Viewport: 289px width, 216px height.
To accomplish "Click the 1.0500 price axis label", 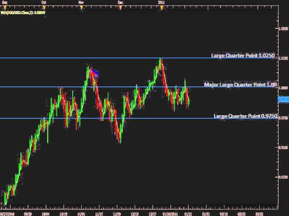I will pos(284,29).
